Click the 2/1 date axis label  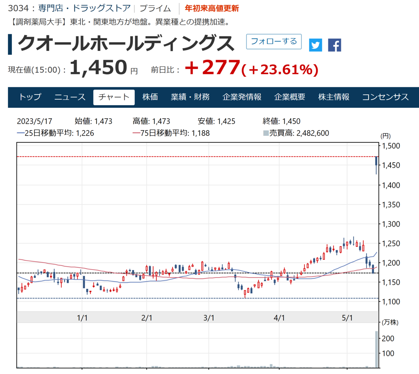click(147, 318)
